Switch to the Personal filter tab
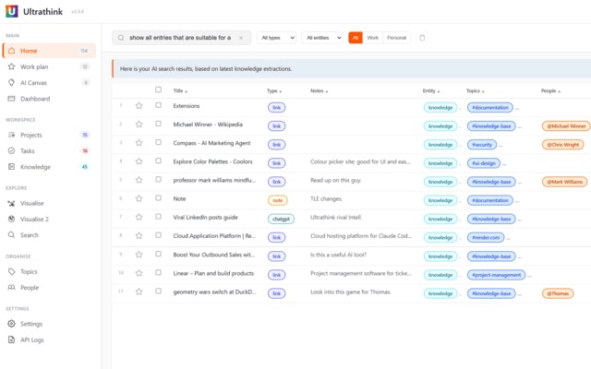The width and height of the screenshot is (591, 369). point(396,38)
